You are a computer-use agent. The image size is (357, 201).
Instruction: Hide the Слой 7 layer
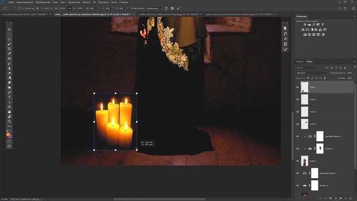[x=297, y=87]
